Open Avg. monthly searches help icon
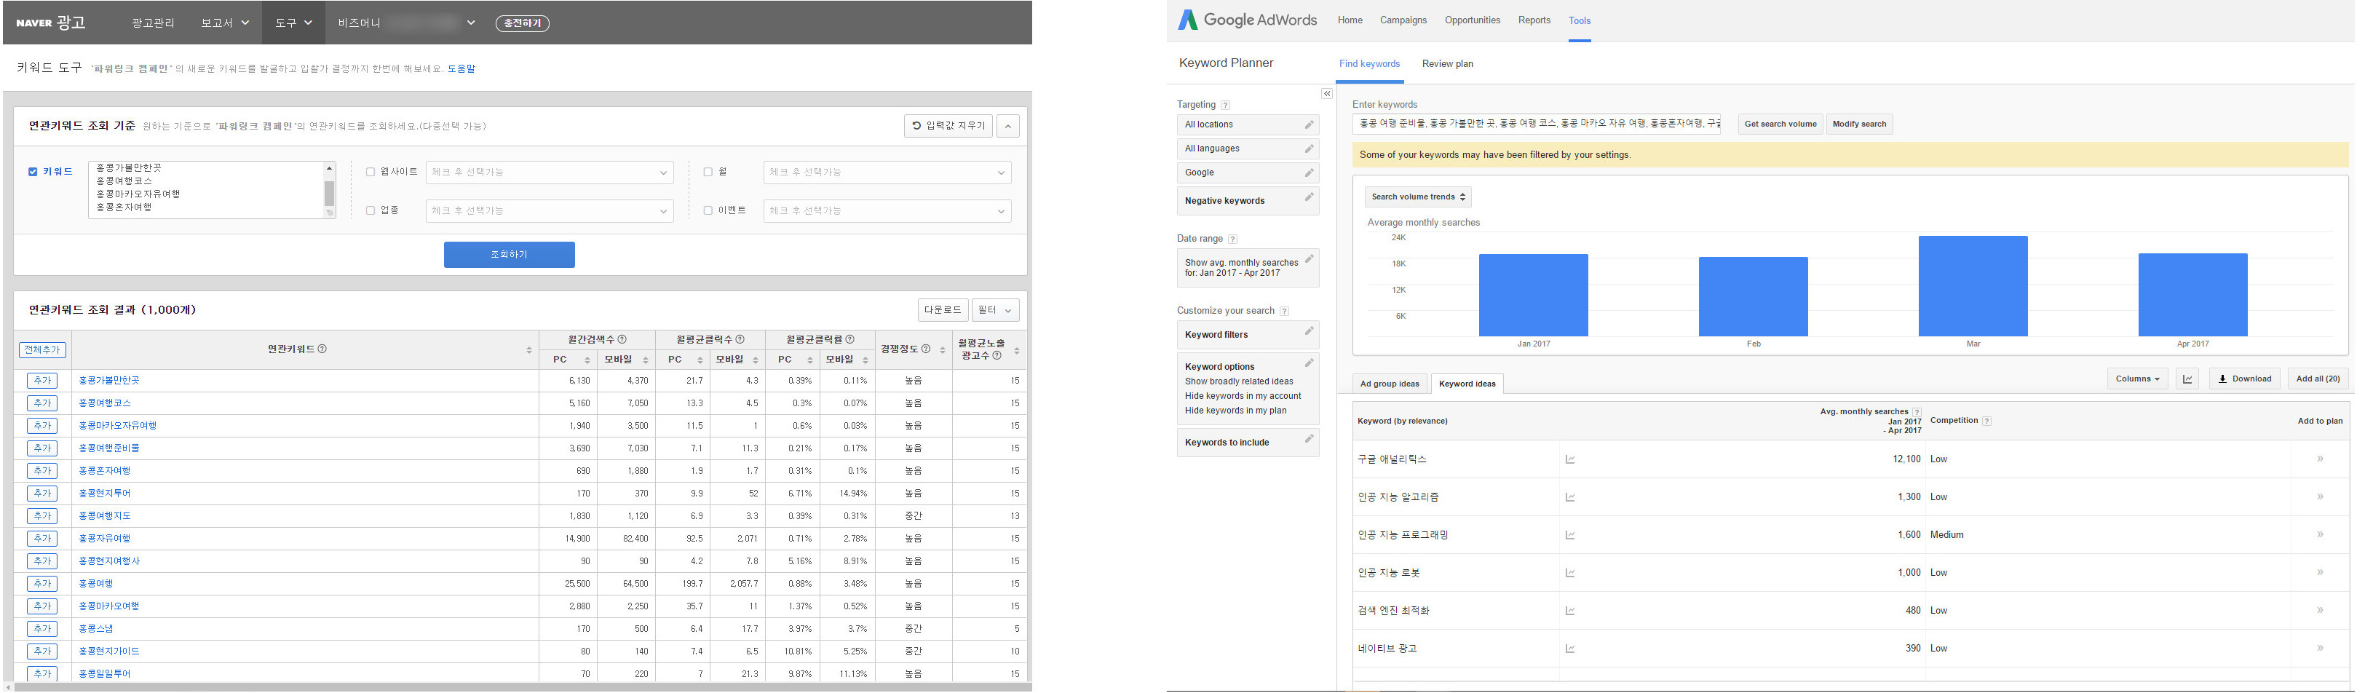The height and width of the screenshot is (693, 2365). [x=1916, y=412]
